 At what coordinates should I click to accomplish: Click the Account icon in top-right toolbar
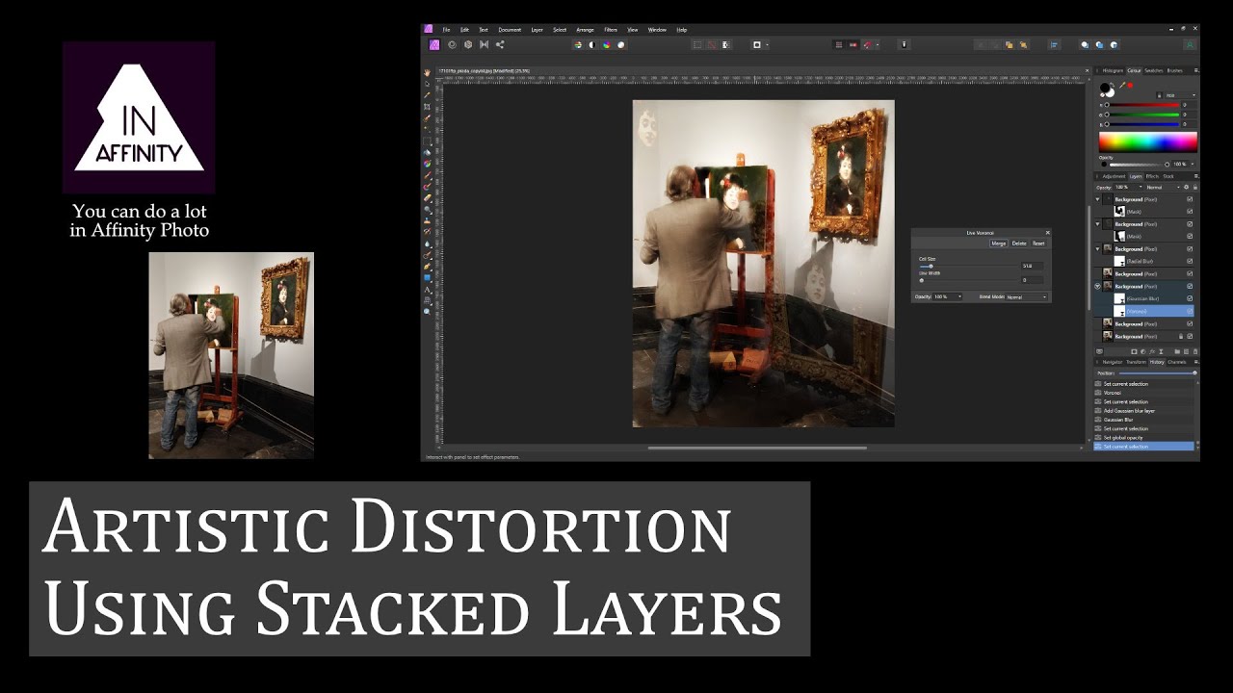(x=1190, y=44)
